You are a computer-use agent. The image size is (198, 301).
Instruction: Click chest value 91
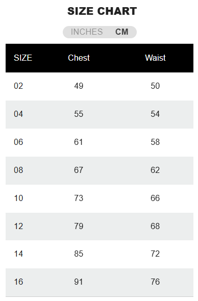coord(79,282)
